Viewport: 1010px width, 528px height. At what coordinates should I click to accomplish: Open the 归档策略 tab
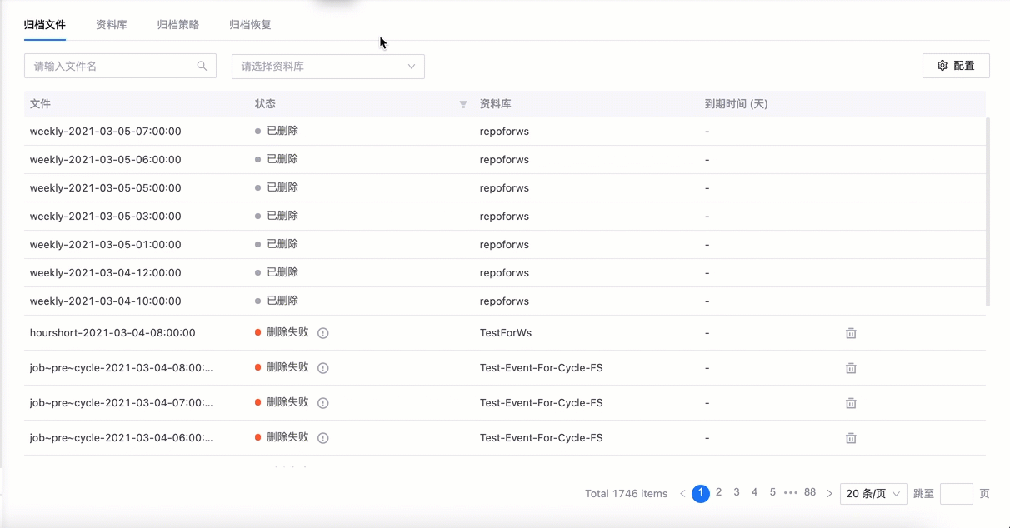pyautogui.click(x=178, y=25)
